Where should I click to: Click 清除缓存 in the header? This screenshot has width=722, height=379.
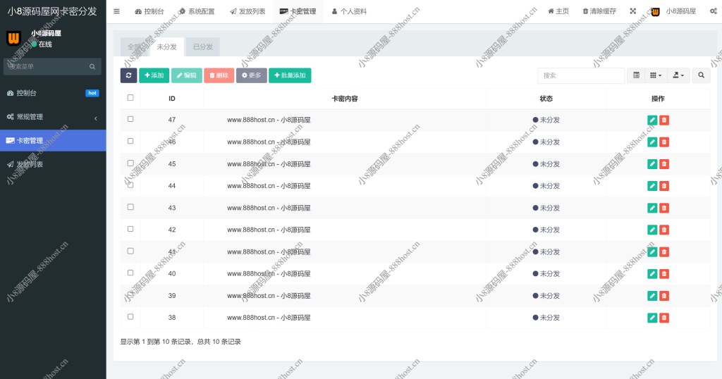599,11
